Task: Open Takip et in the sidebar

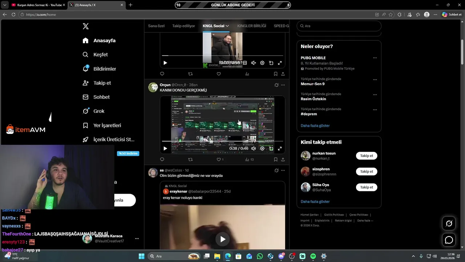Action: tap(97, 83)
